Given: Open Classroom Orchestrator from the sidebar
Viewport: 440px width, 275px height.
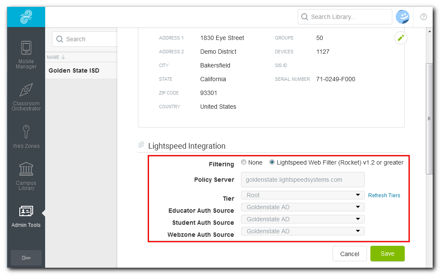Looking at the screenshot, I should pyautogui.click(x=26, y=97).
